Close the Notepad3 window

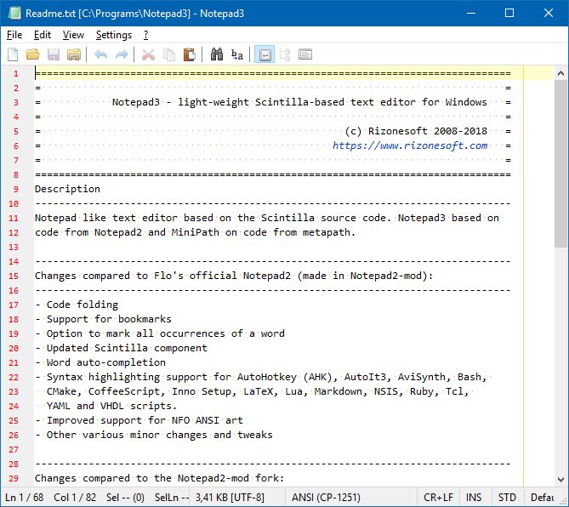549,13
